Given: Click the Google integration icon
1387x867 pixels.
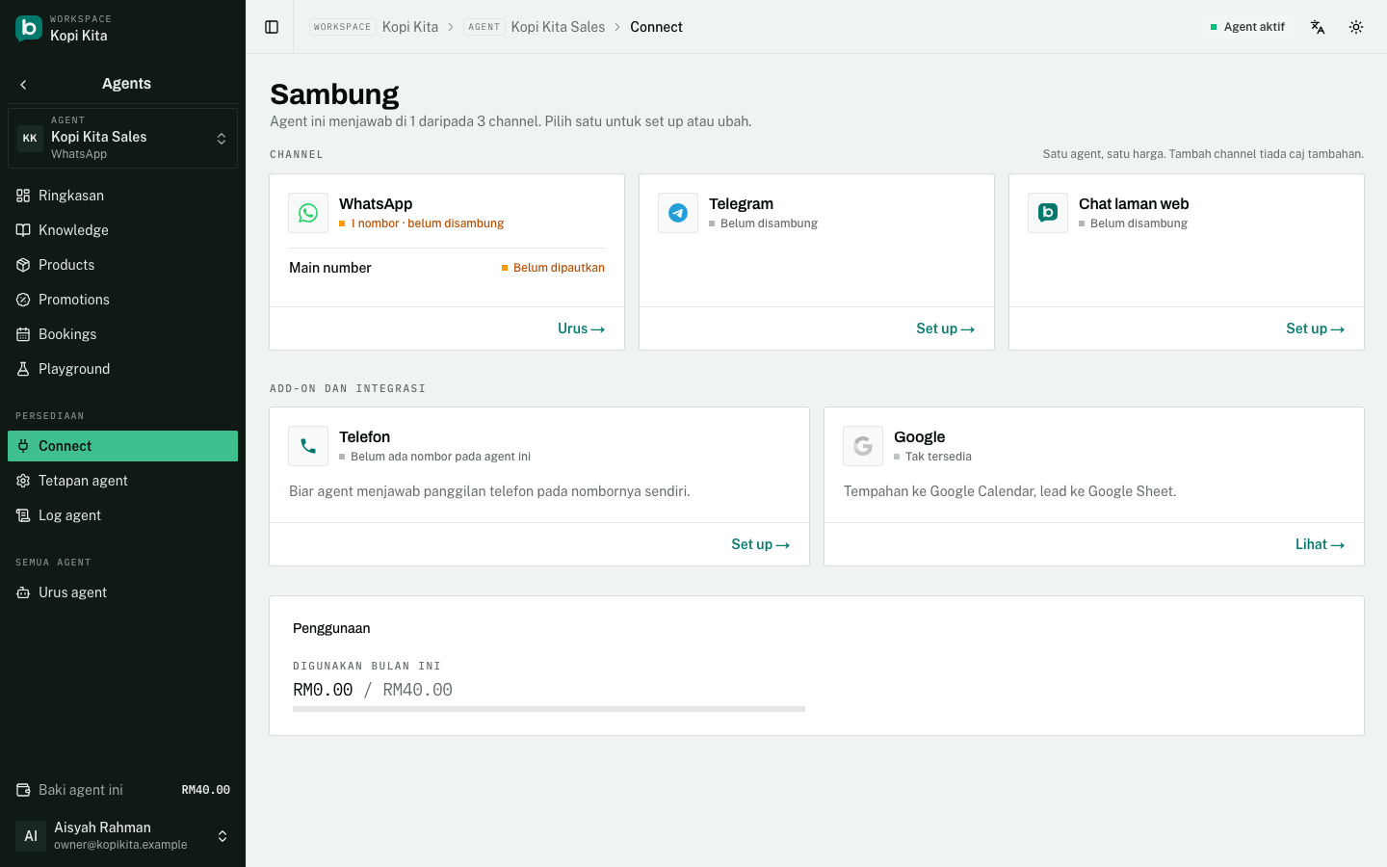Looking at the screenshot, I should (863, 446).
